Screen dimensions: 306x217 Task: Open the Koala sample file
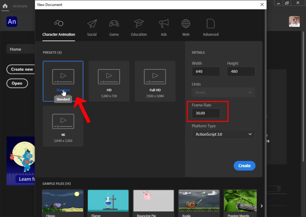[x=199, y=203]
